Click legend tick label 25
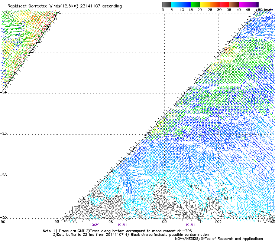Viewport: 275px width, 241px height. [x=210, y=10]
